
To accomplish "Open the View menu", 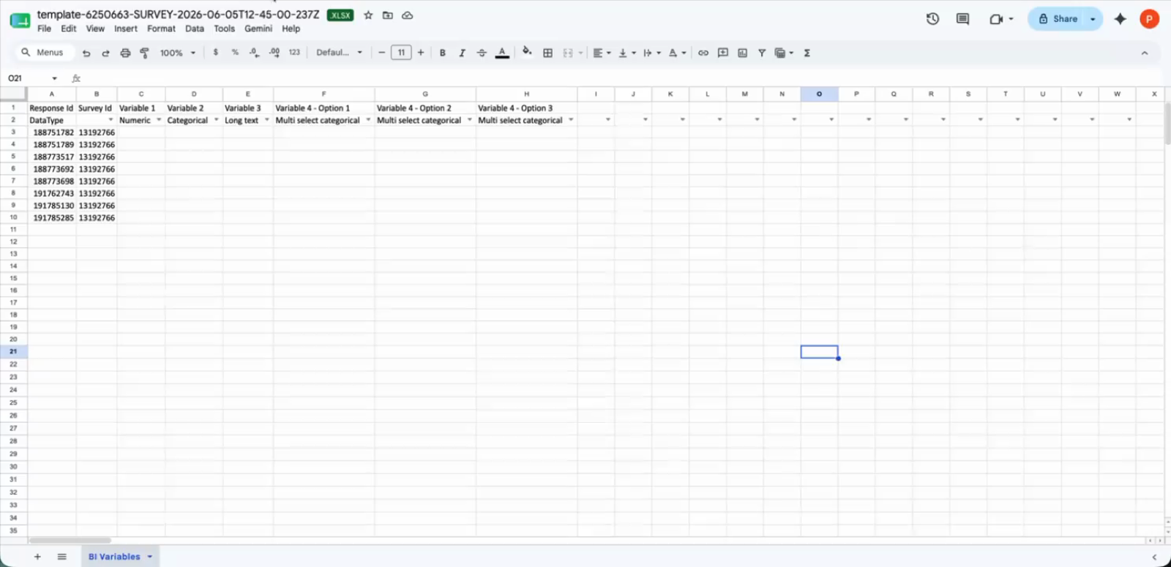I will tap(95, 29).
